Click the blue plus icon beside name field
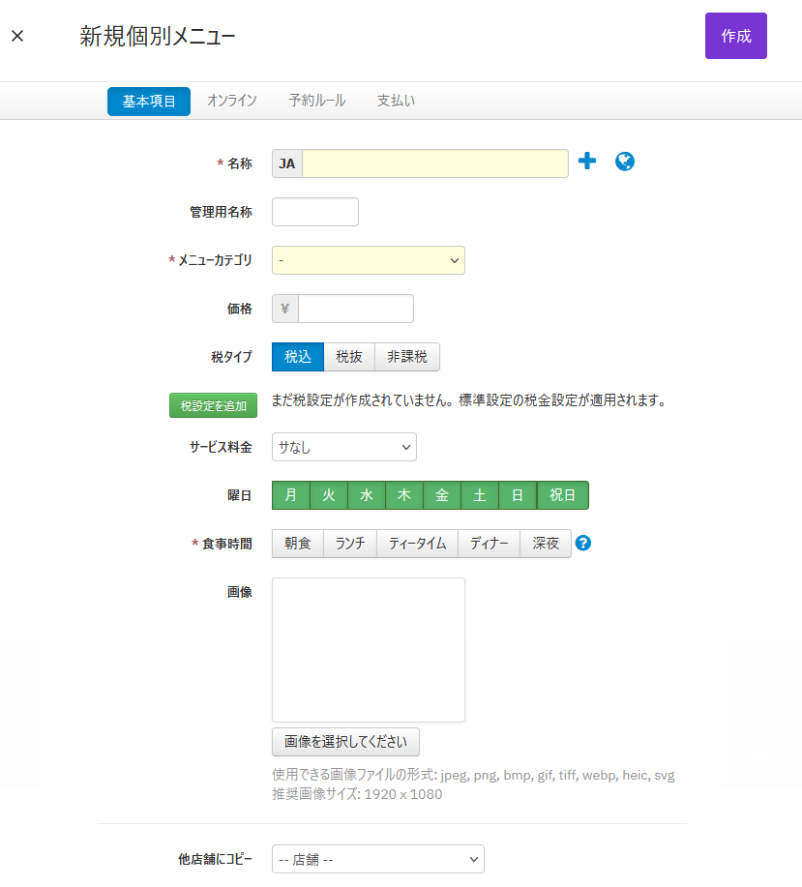Viewport: 802px width, 887px height. [x=587, y=162]
